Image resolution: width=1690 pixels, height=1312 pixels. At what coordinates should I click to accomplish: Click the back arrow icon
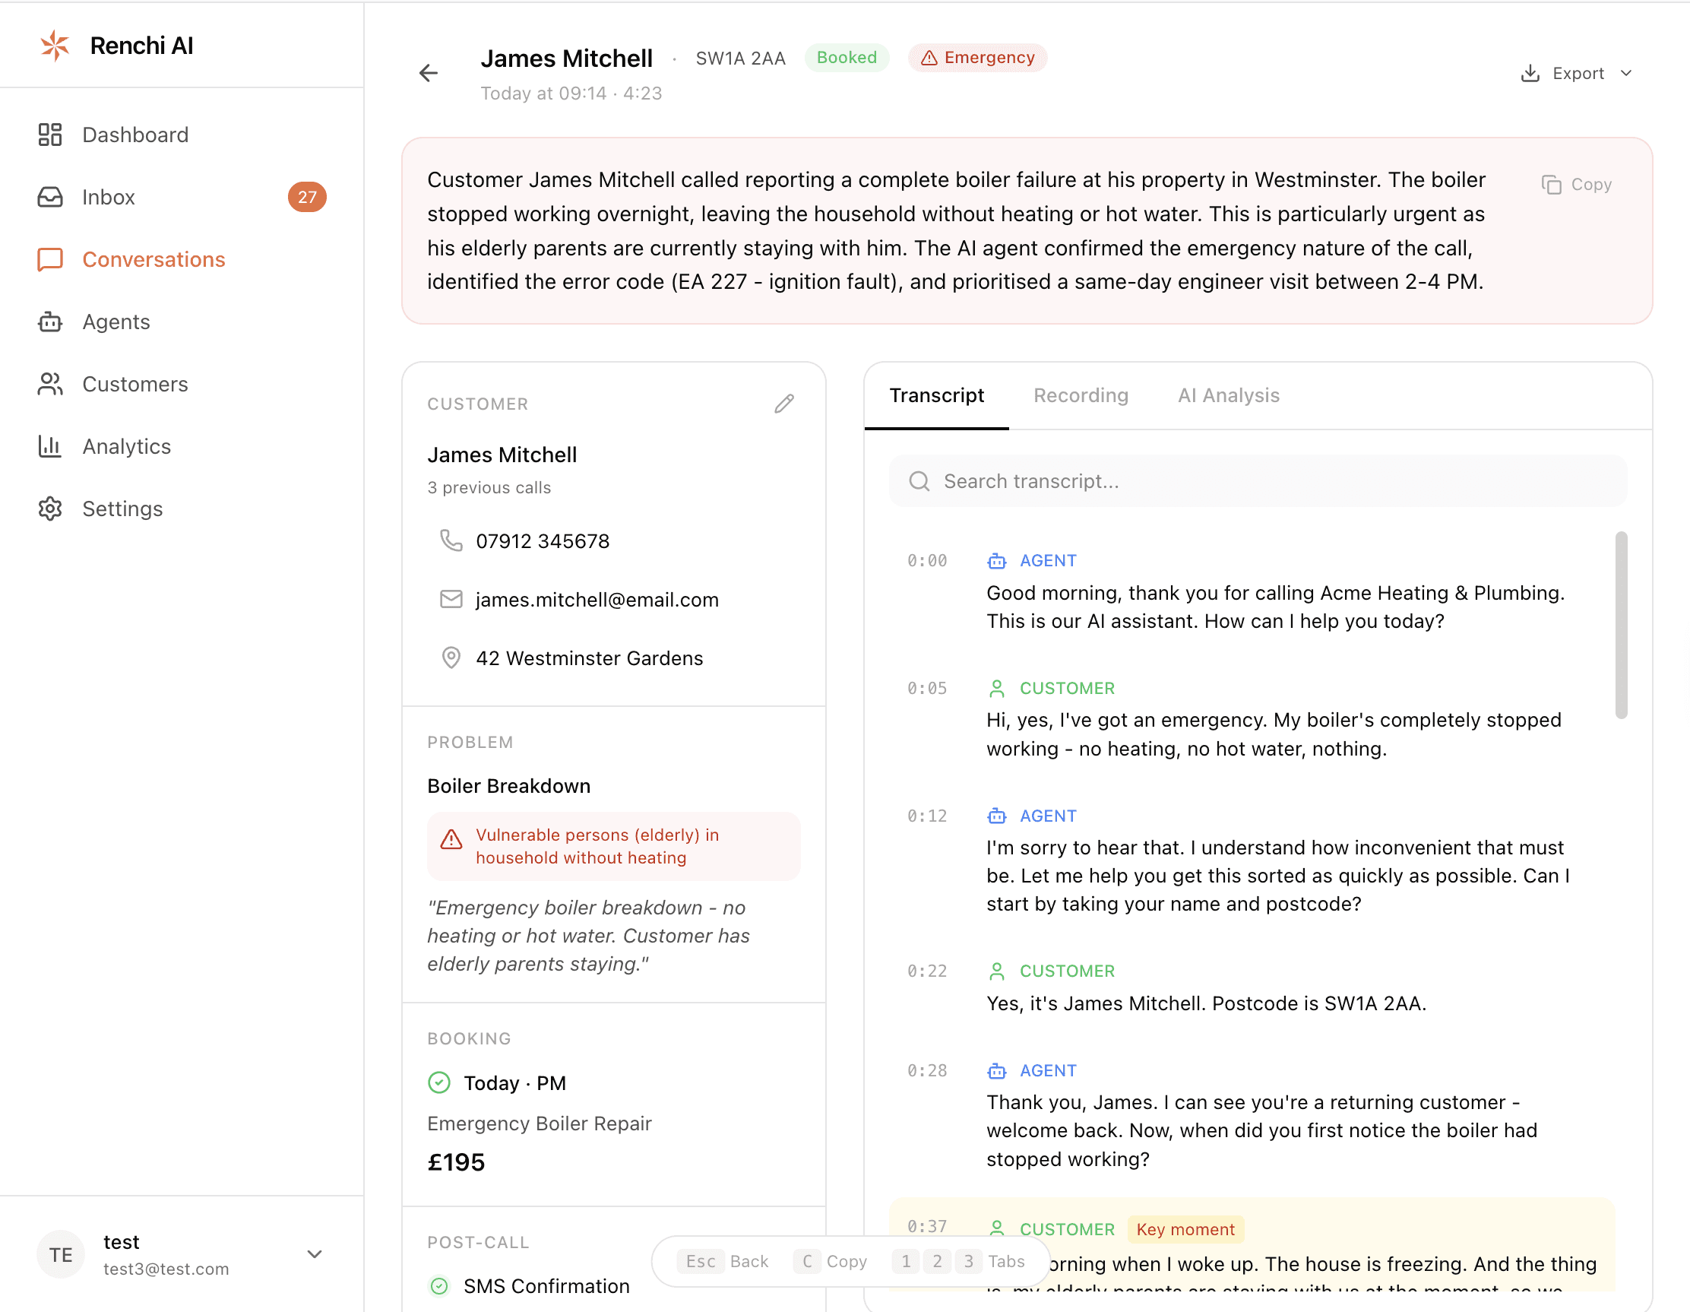click(x=428, y=73)
